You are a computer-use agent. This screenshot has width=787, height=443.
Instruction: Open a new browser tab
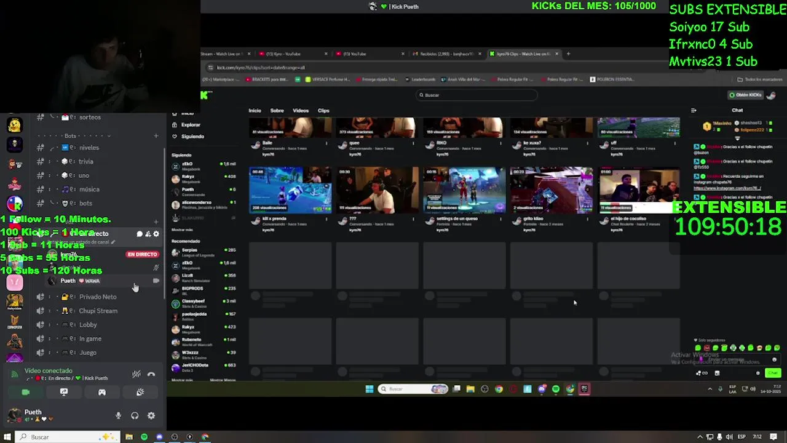coord(568,54)
